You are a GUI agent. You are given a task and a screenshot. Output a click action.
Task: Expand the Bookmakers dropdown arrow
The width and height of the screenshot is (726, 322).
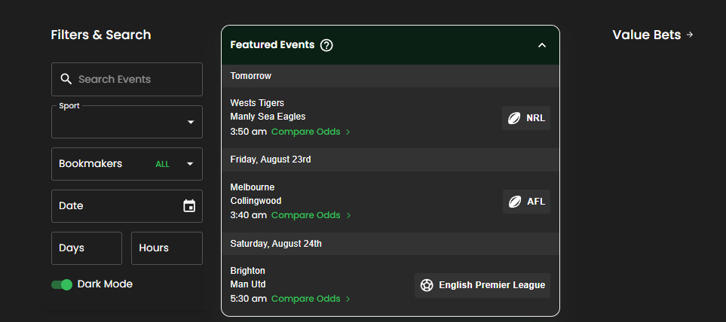[190, 164]
